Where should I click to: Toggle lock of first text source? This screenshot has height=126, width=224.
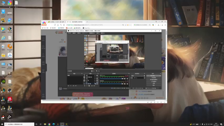tap(97, 75)
